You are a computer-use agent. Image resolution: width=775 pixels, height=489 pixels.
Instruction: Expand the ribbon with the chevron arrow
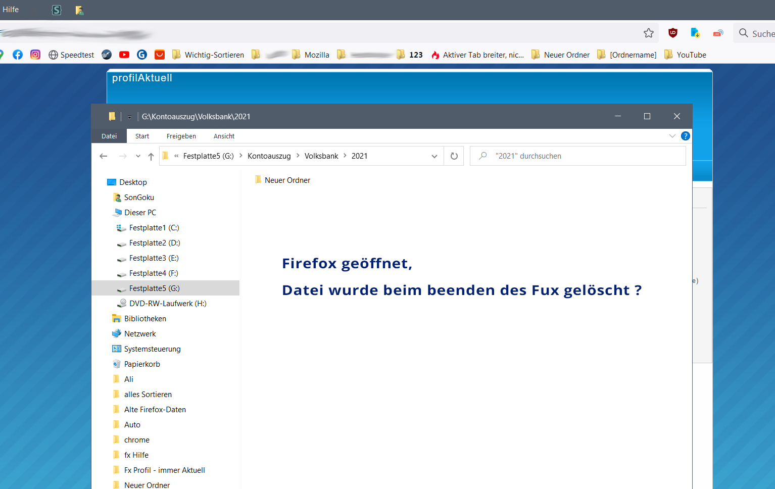coord(672,136)
